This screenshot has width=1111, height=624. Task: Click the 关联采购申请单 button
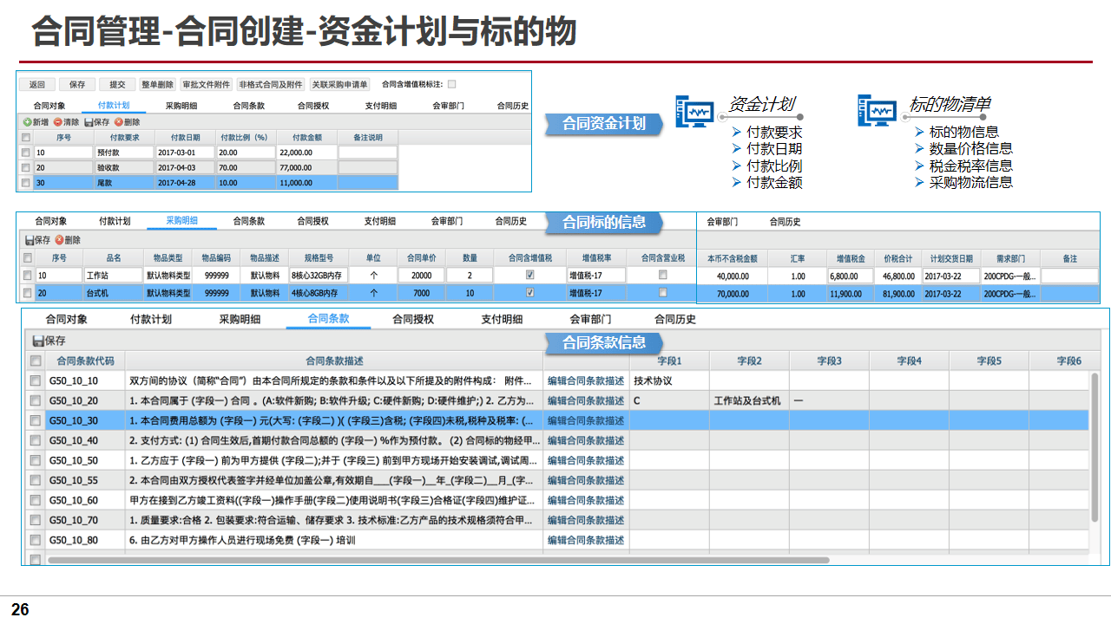pyautogui.click(x=340, y=84)
